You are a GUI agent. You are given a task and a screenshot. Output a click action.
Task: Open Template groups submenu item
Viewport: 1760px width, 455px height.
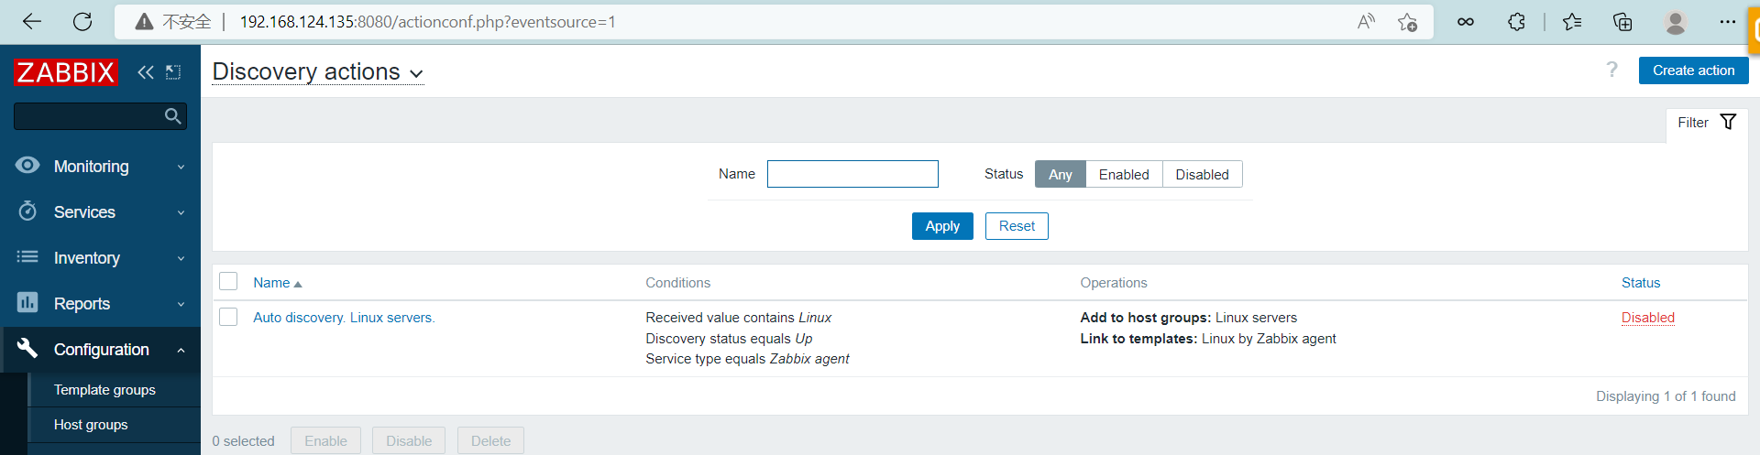pyautogui.click(x=104, y=390)
